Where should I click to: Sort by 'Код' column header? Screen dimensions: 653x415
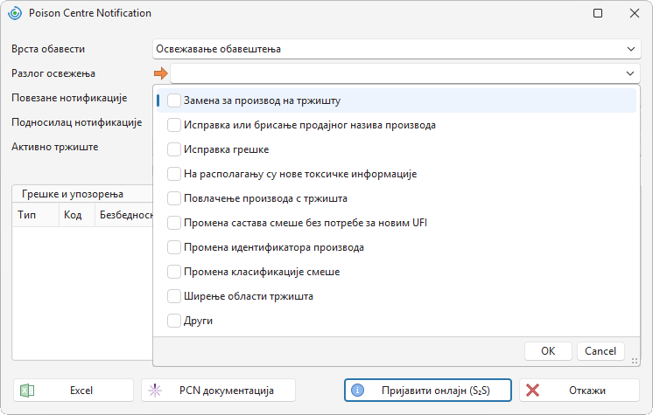(x=77, y=215)
